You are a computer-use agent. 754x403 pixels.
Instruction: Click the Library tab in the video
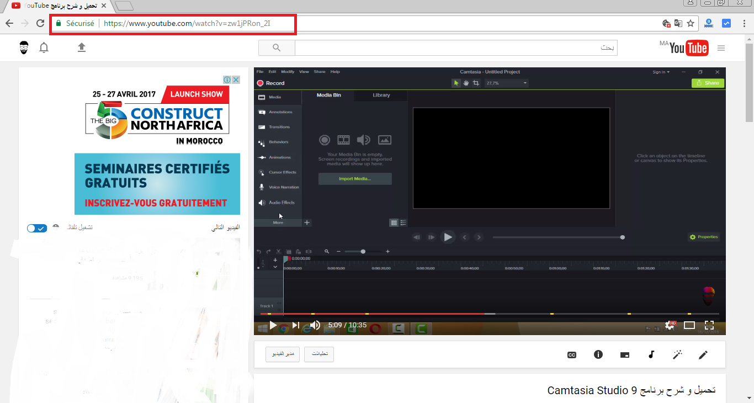[x=381, y=96]
